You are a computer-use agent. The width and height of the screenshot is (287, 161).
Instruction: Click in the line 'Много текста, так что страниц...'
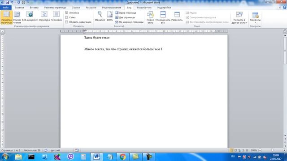123,49
